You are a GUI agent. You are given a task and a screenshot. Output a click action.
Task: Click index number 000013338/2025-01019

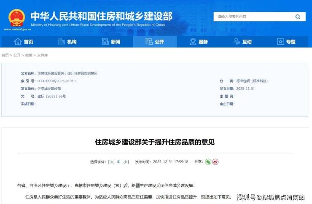56,81
